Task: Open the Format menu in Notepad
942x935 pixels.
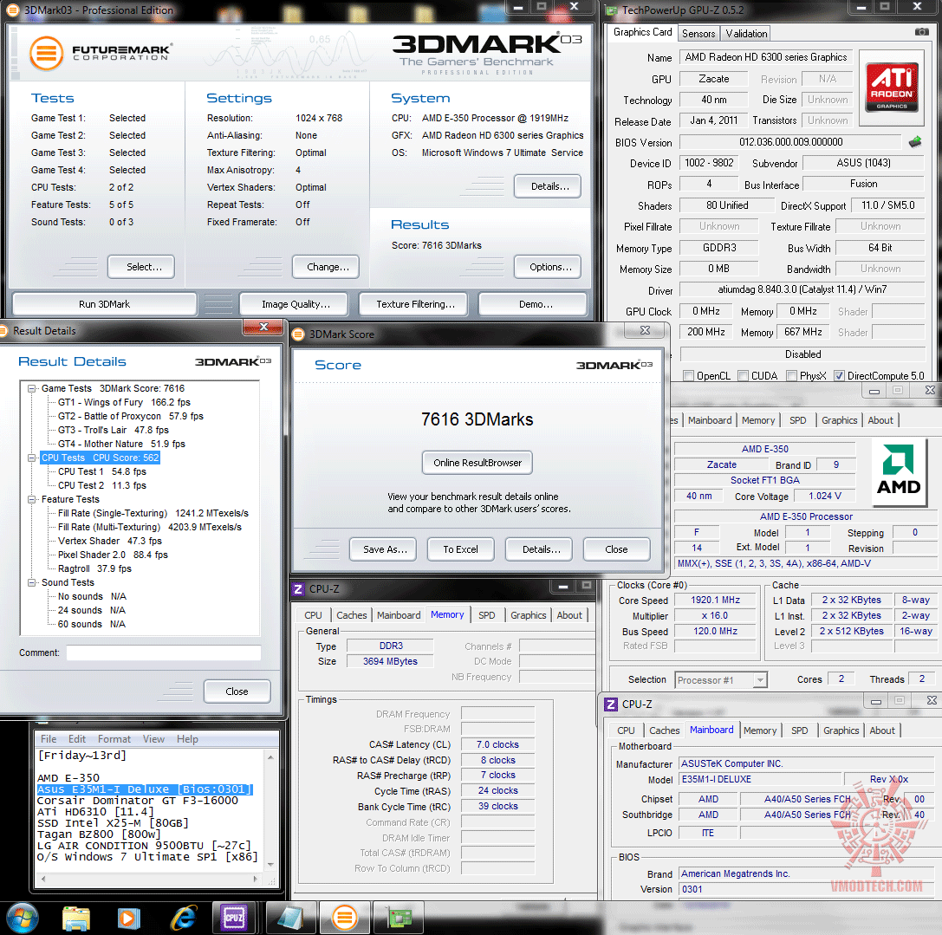Action: (114, 739)
